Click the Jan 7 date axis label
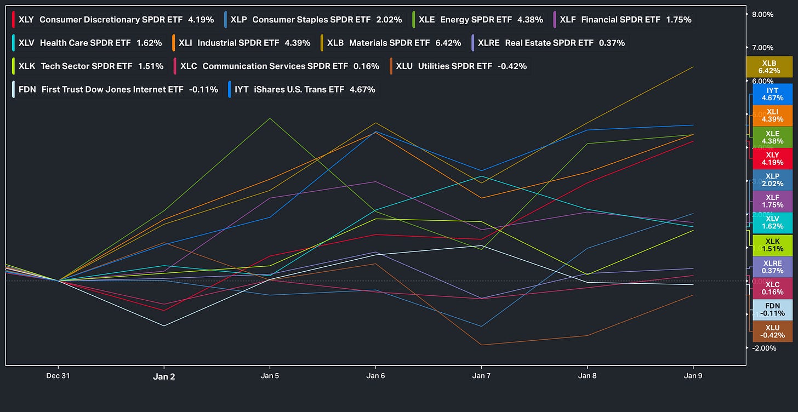This screenshot has width=798, height=412. pos(482,375)
